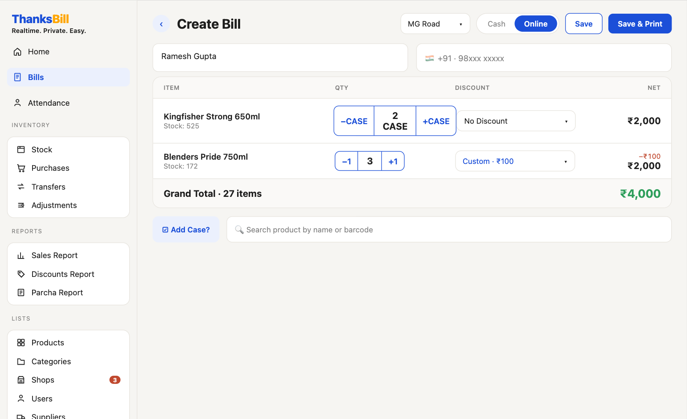Screen dimensions: 687x419
Task: Open Sales Report
Action: click(x=68, y=256)
